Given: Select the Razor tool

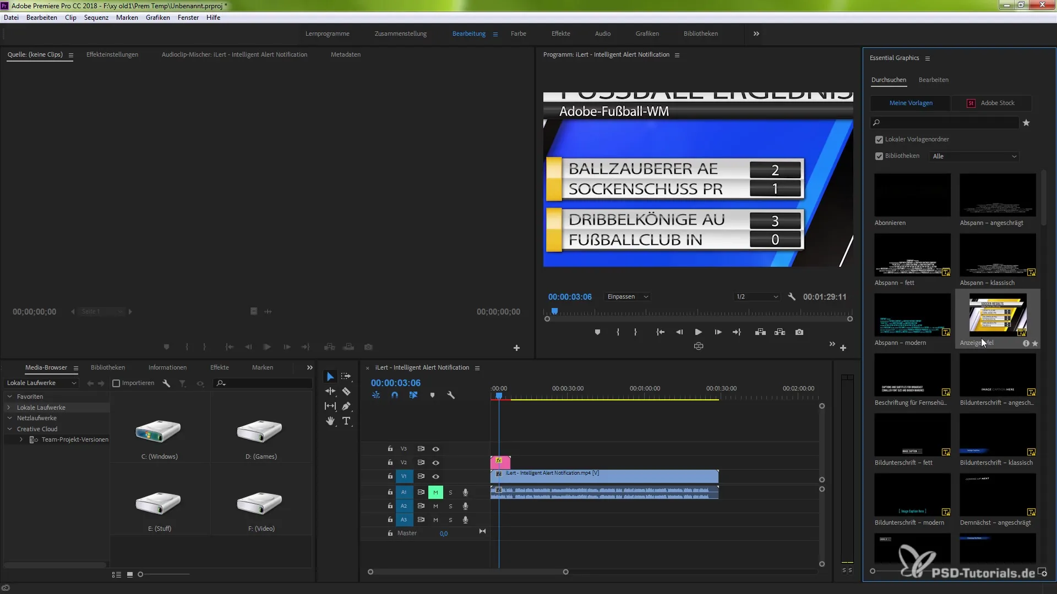Looking at the screenshot, I should [346, 391].
